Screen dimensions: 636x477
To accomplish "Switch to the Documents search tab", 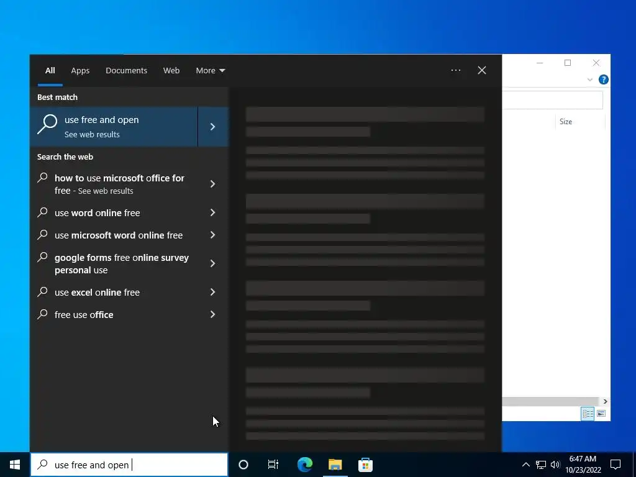I will click(126, 71).
